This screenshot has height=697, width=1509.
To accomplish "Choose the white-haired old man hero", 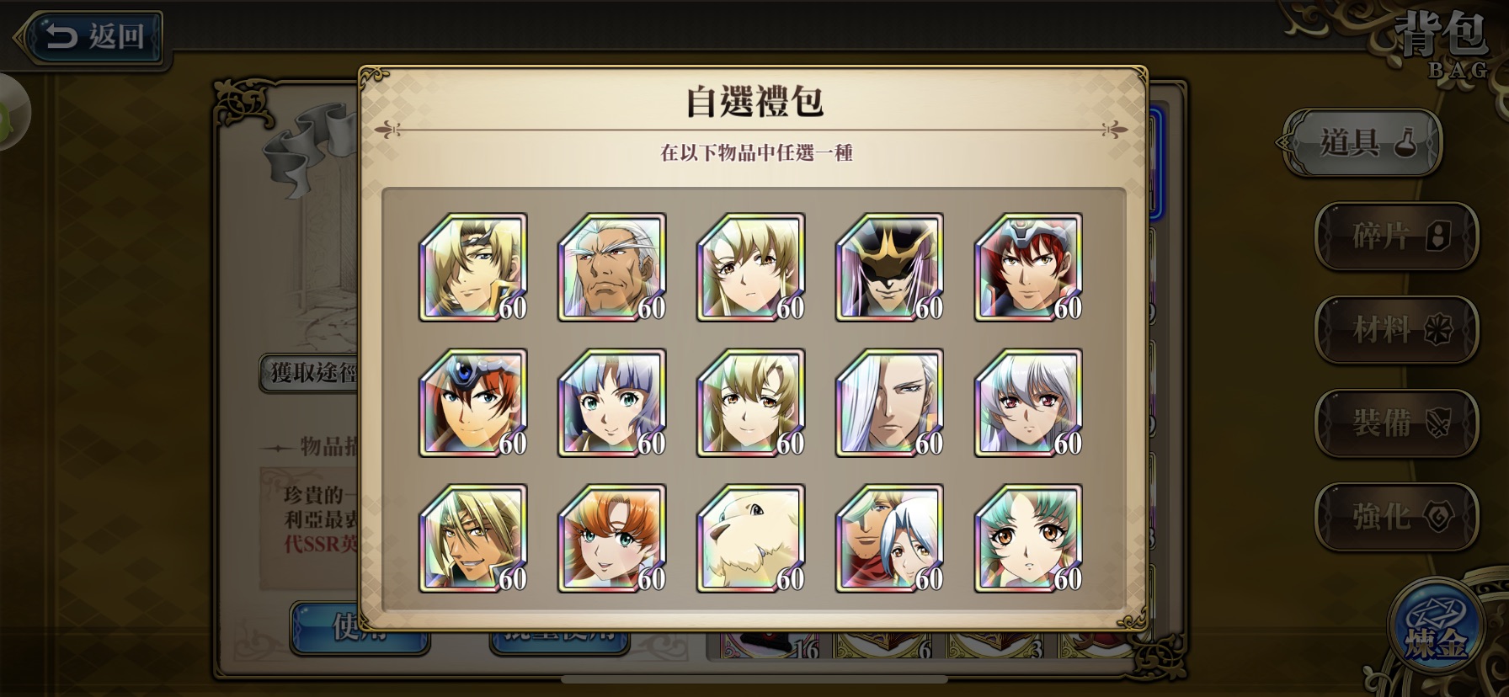I will click(x=612, y=267).
